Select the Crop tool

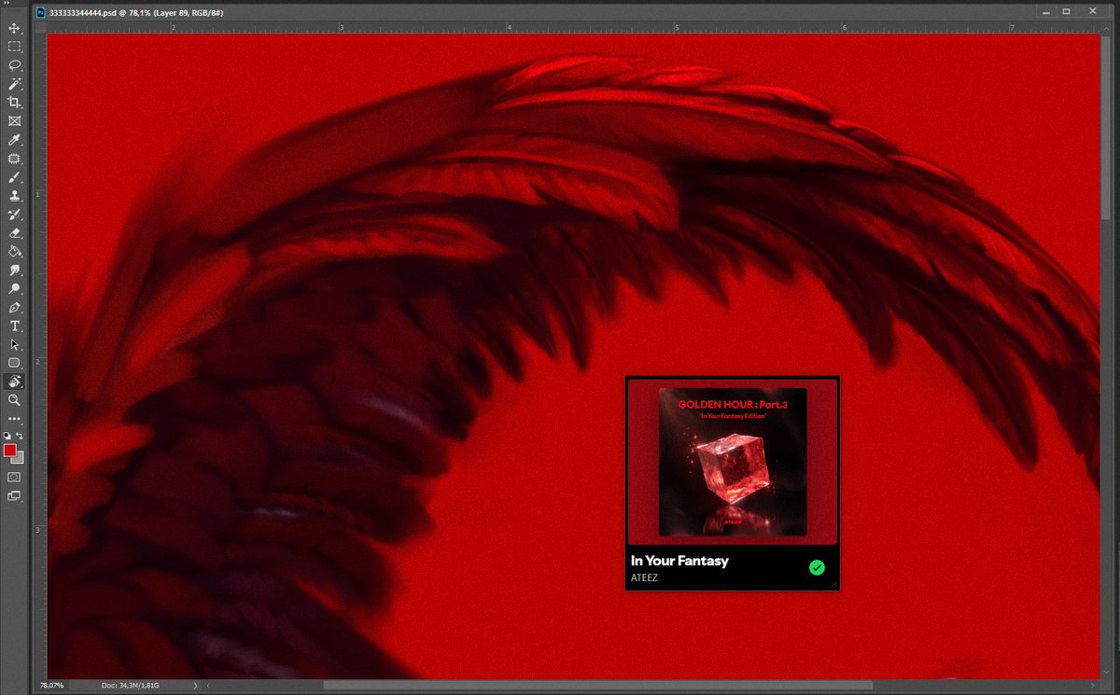tap(14, 103)
